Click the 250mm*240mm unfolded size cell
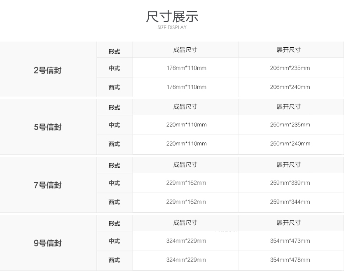 tap(290, 144)
